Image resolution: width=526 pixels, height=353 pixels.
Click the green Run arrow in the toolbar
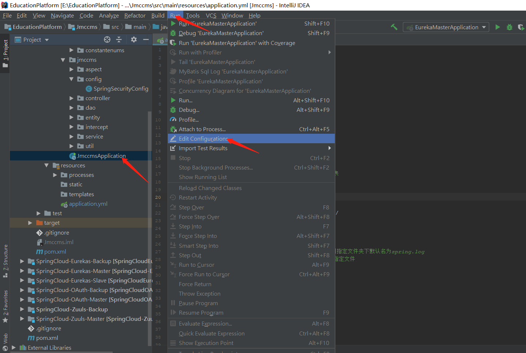point(497,27)
